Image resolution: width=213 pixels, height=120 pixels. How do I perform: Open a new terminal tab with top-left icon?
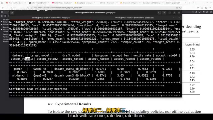[12, 13]
